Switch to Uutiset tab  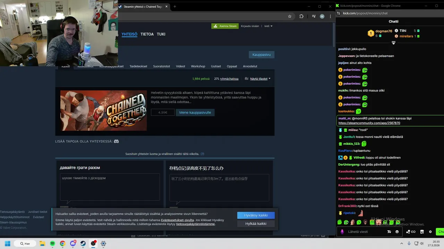(216, 66)
